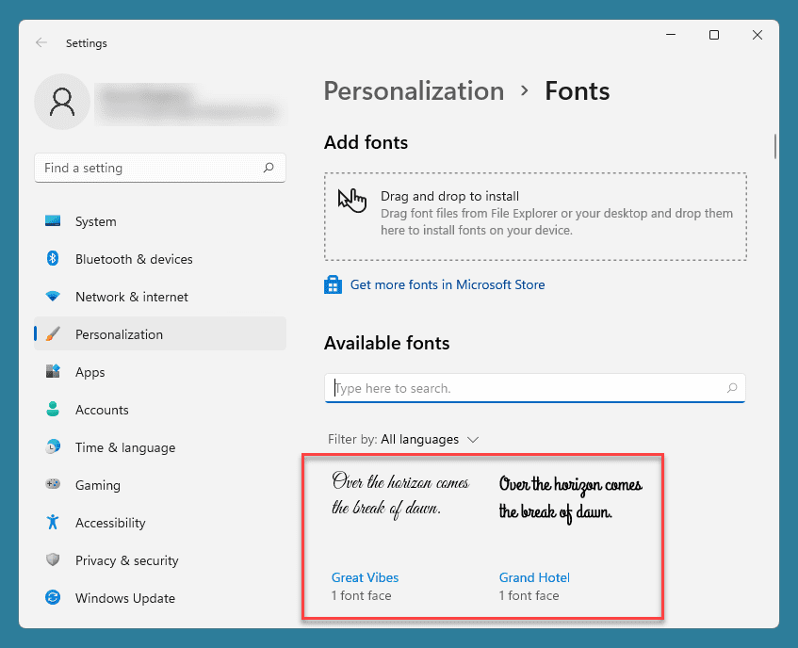
Task: Click the '1 font face' text under Grand Hotel
Action: 529,595
